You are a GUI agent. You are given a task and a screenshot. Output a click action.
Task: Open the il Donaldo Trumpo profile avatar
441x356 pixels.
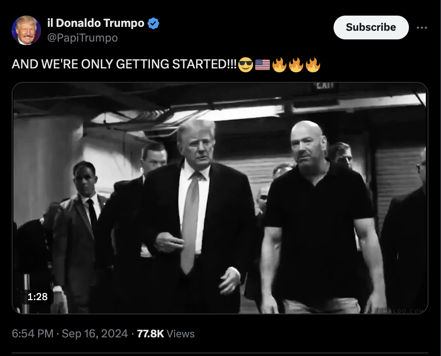click(x=26, y=30)
